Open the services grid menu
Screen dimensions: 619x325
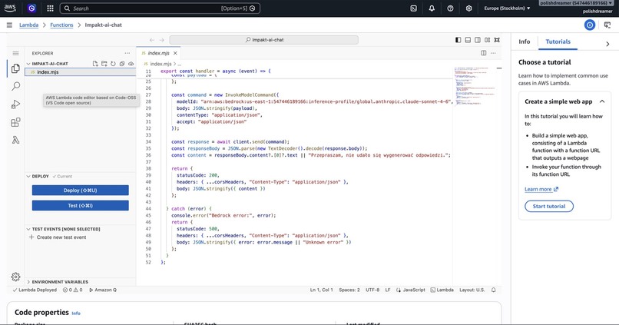coord(50,8)
